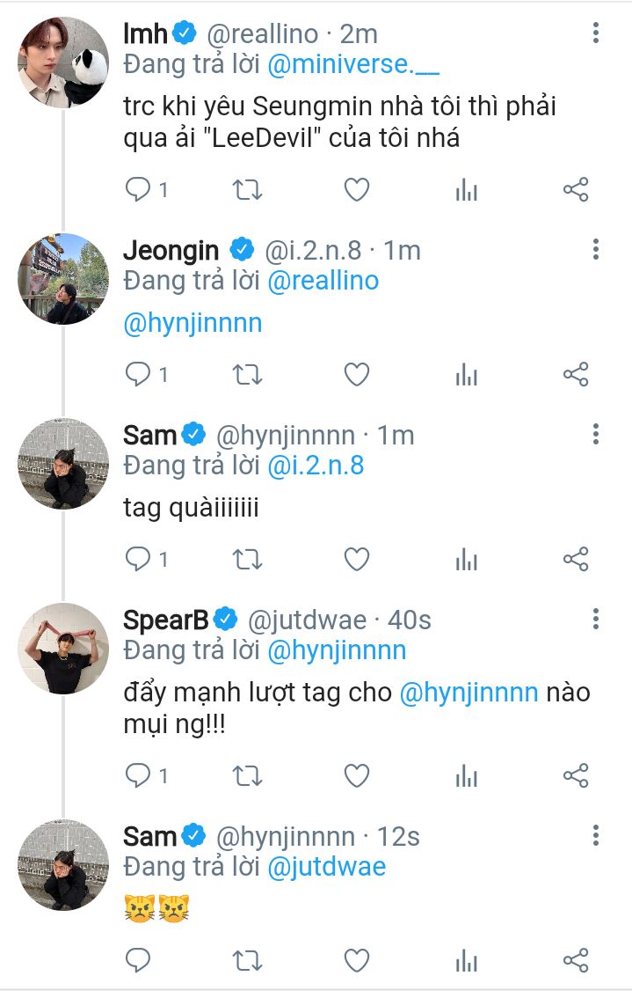The width and height of the screenshot is (632, 998).
Task: Retweet Jeongin's reply
Action: [x=247, y=374]
